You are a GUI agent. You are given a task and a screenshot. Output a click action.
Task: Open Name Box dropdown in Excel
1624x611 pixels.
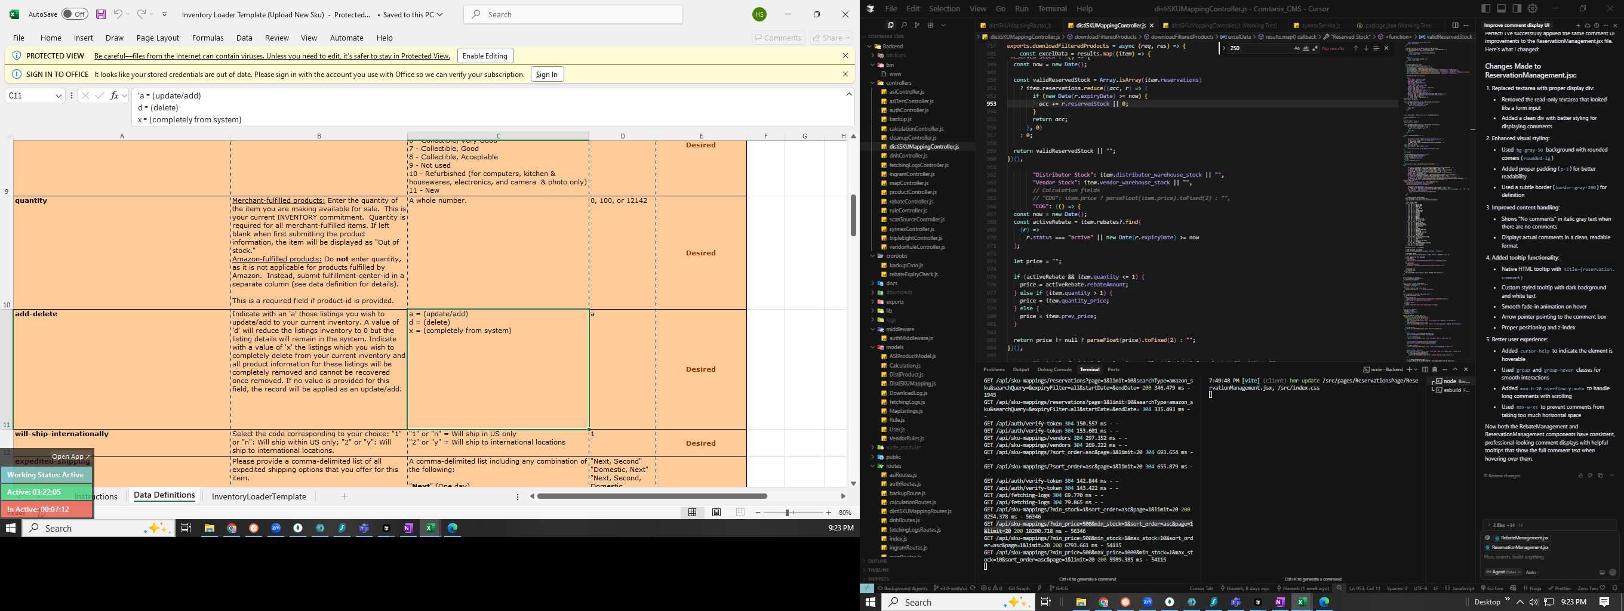tap(59, 95)
